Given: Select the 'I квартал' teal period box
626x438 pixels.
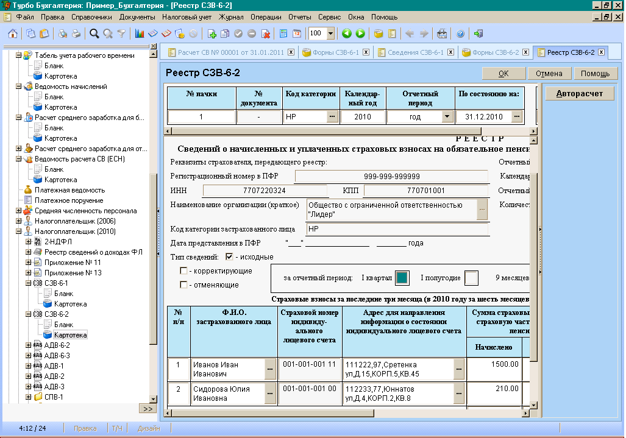Looking at the screenshot, I should pos(402,278).
